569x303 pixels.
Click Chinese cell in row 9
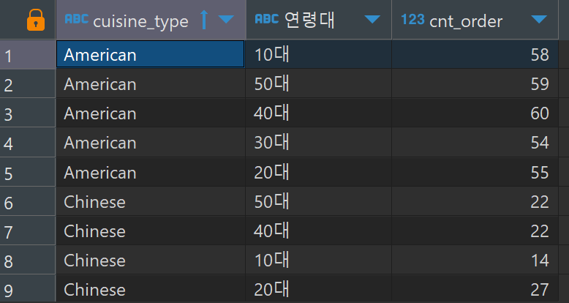pyautogui.click(x=151, y=289)
